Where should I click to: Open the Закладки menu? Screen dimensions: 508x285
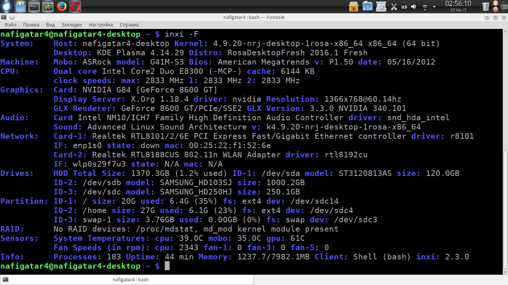point(72,25)
